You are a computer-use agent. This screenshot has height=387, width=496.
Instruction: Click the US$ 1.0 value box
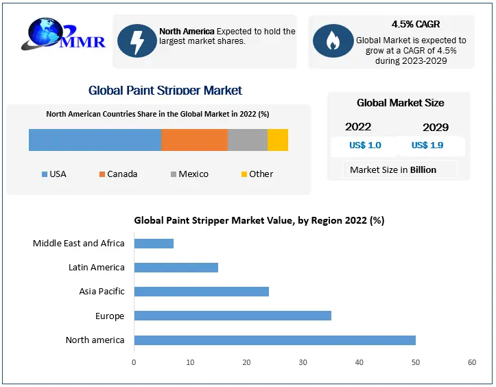365,145
